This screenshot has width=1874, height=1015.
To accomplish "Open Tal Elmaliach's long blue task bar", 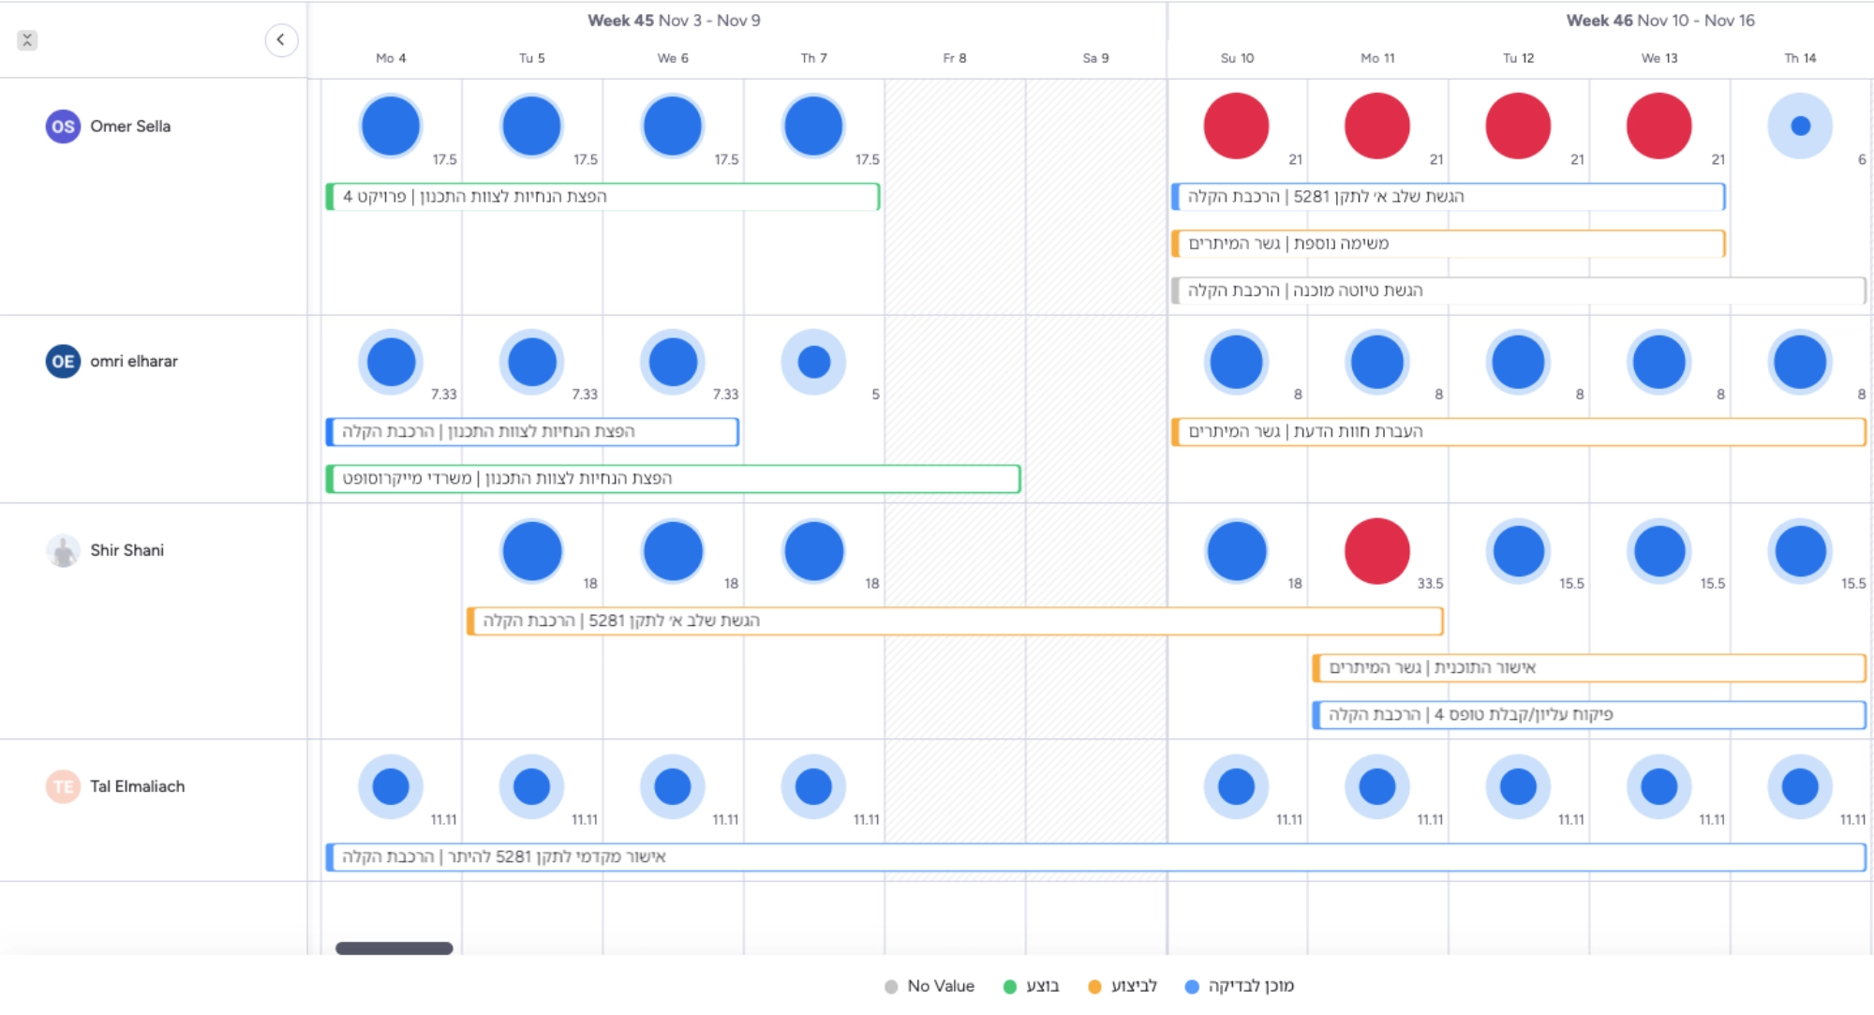I will tap(1094, 858).
